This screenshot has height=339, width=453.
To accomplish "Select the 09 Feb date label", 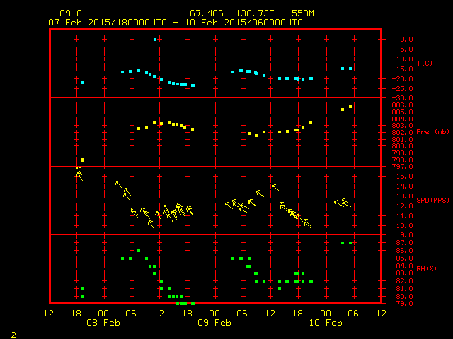I will coord(214,322).
